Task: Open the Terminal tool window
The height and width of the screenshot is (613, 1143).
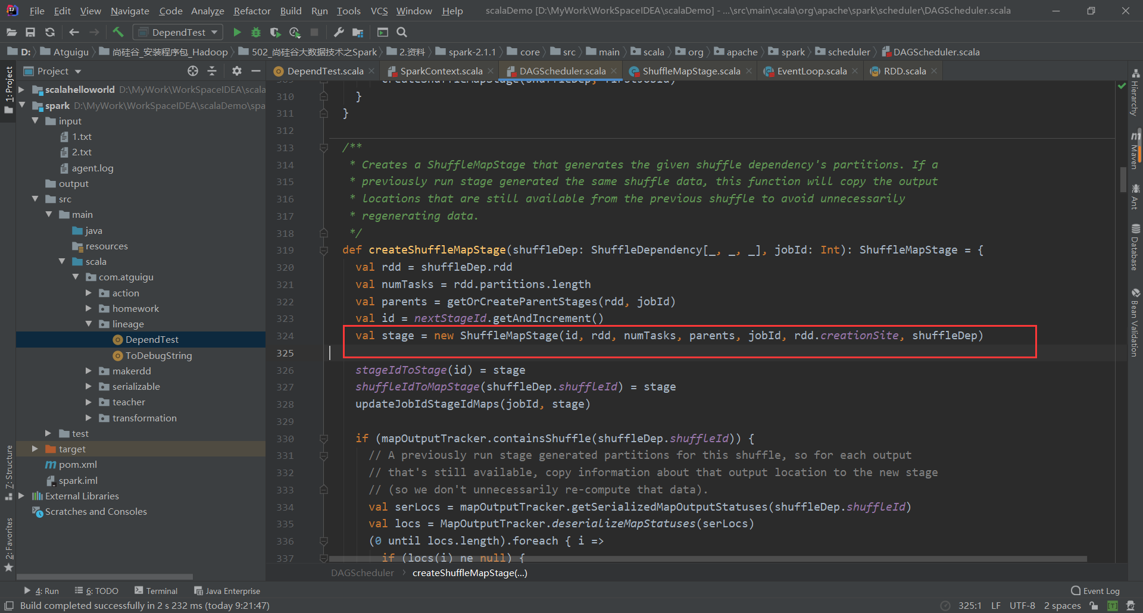Action: pos(156,591)
